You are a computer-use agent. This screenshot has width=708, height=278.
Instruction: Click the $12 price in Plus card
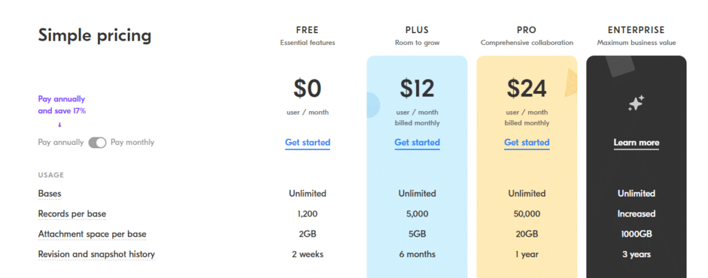click(417, 88)
